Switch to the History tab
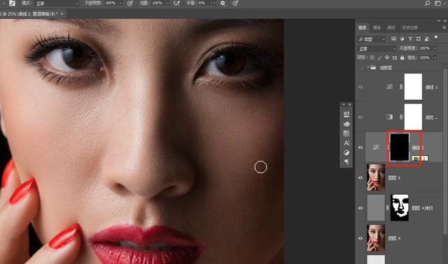 (x=409, y=28)
